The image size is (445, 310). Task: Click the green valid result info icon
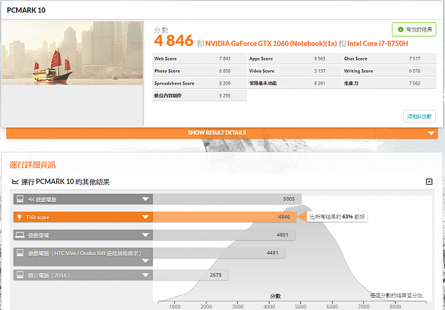point(400,30)
